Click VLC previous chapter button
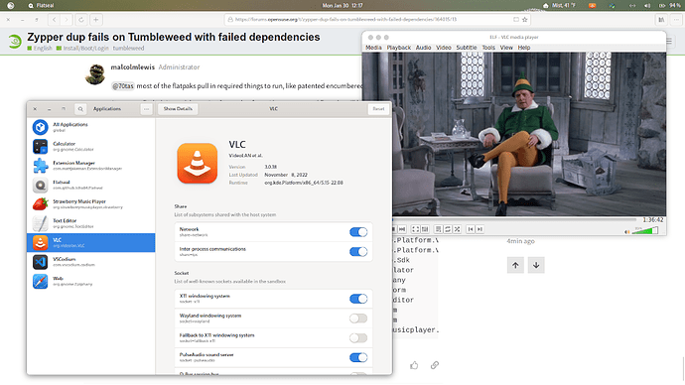 click(x=471, y=229)
